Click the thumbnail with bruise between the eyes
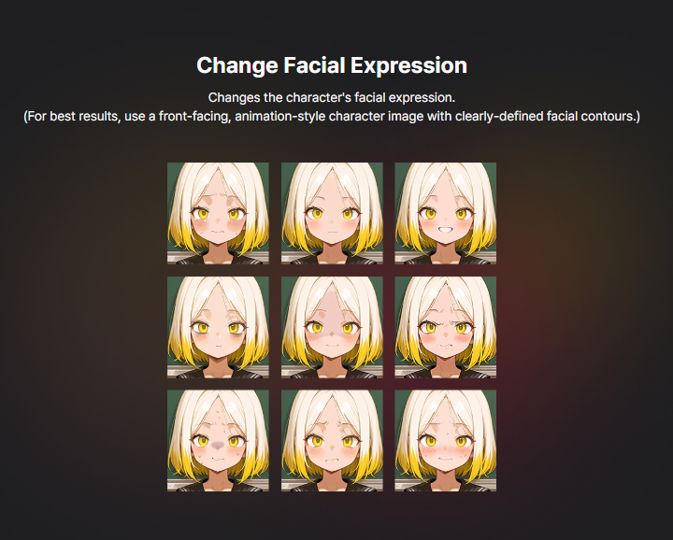 pos(218,441)
